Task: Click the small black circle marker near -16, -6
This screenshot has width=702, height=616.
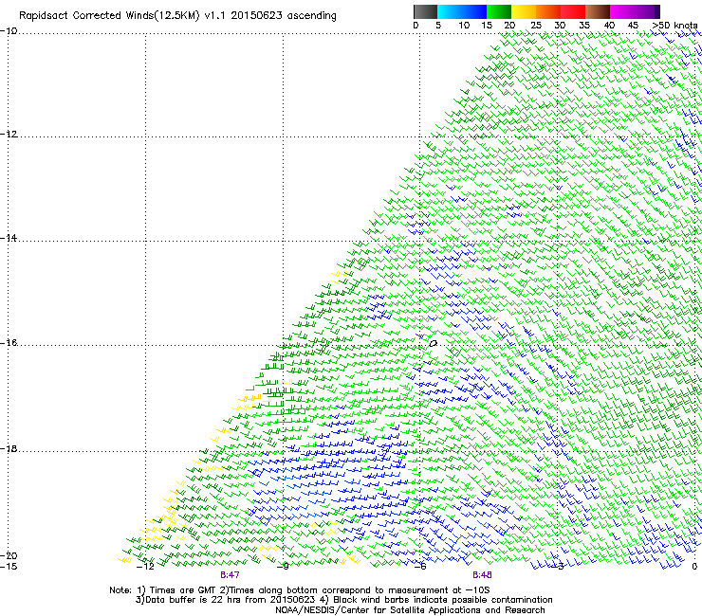Action: pyautogui.click(x=433, y=344)
